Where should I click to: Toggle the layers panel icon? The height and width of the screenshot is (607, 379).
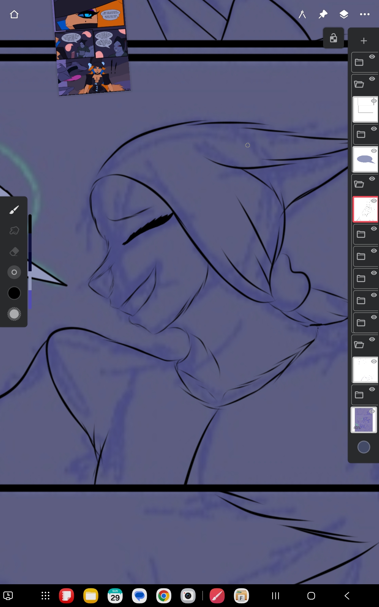click(x=344, y=15)
